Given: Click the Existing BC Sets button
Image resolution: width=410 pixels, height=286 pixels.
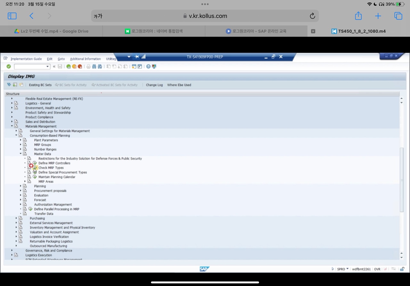Looking at the screenshot, I should [x=40, y=85].
